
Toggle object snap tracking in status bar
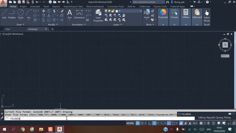pos(169,123)
